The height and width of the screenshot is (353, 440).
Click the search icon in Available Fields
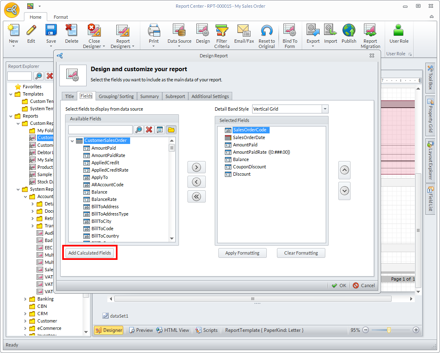[x=139, y=130]
